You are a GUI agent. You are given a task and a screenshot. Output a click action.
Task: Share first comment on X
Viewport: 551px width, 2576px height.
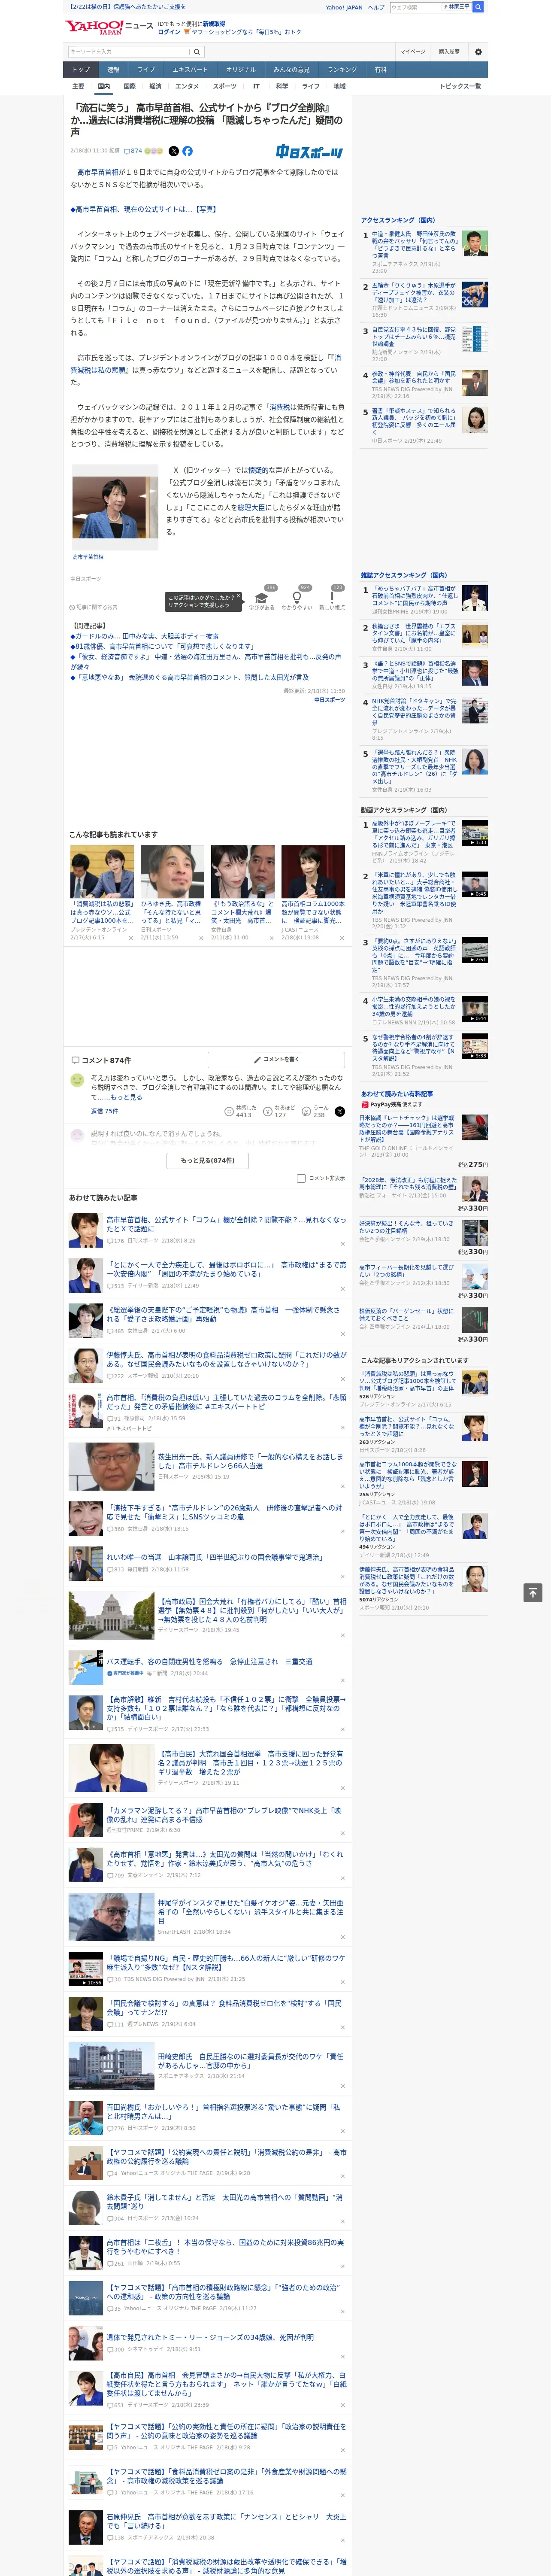point(340,1111)
